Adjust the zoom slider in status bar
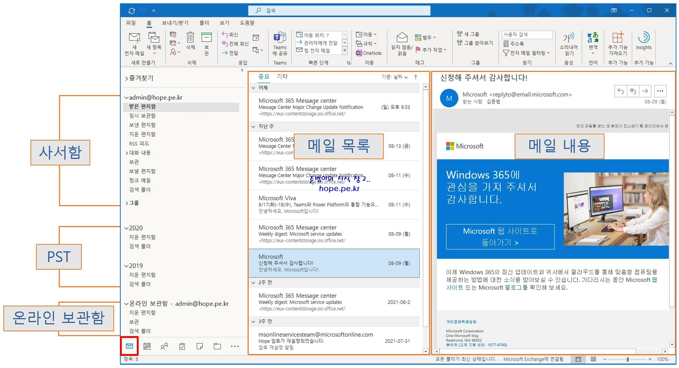The width and height of the screenshot is (679, 368). point(628,359)
